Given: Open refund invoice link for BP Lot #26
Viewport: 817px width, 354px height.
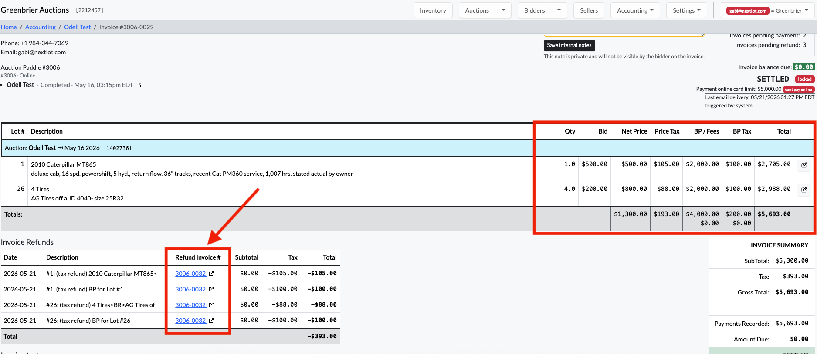Looking at the screenshot, I should (190, 321).
